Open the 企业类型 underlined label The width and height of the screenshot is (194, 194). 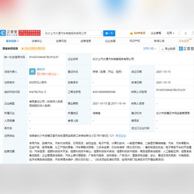click(x=9, y=103)
